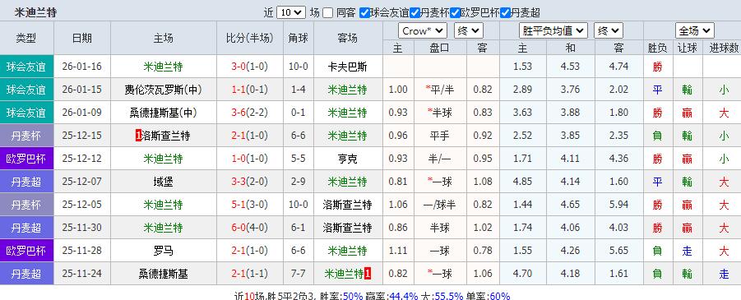Click the 类型 column header
This screenshot has width=741, height=300.
(26, 39)
